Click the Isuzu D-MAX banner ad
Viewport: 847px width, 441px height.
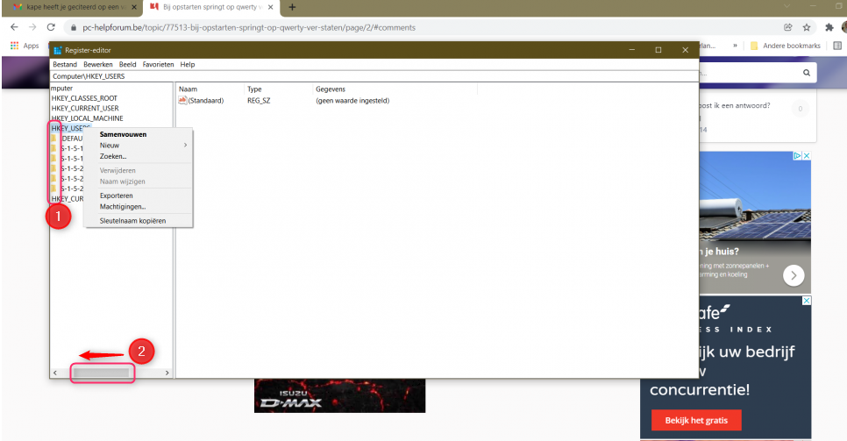(x=340, y=395)
